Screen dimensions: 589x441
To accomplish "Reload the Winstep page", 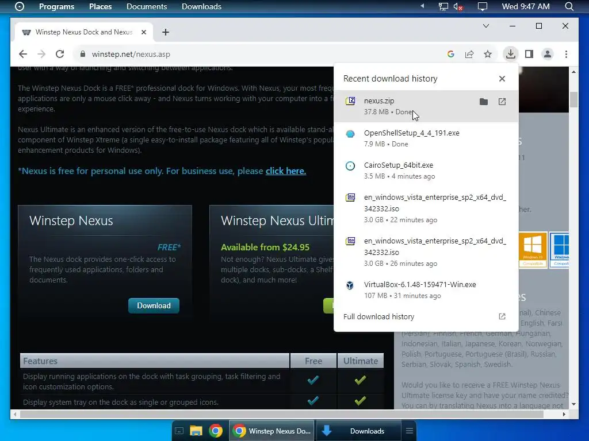I will tap(60, 54).
